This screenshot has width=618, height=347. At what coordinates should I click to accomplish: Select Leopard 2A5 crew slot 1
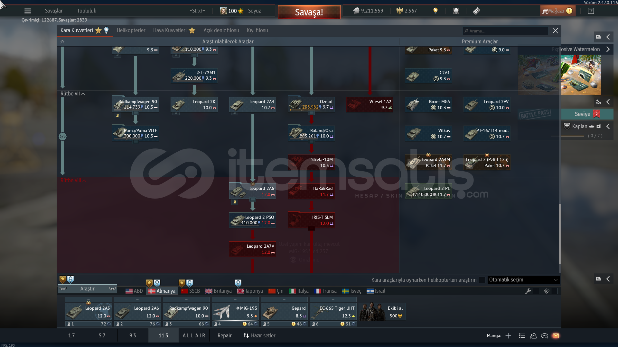89,312
